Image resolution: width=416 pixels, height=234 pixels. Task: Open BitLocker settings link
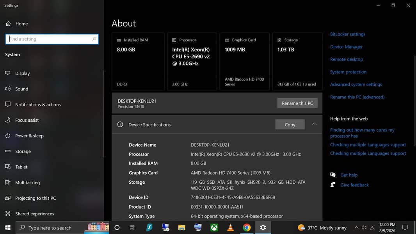tap(348, 34)
